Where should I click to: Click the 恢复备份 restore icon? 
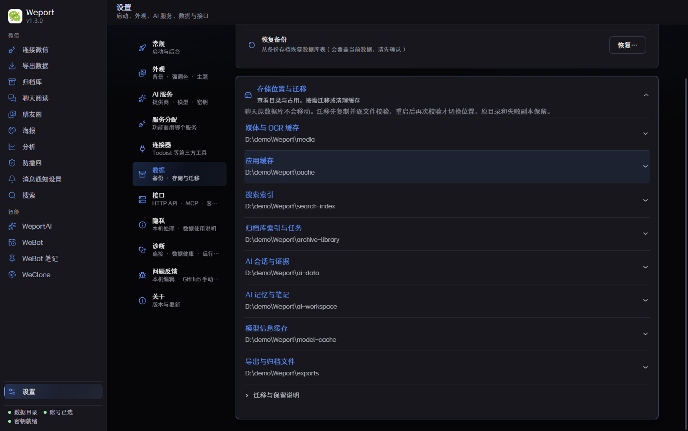click(x=252, y=45)
